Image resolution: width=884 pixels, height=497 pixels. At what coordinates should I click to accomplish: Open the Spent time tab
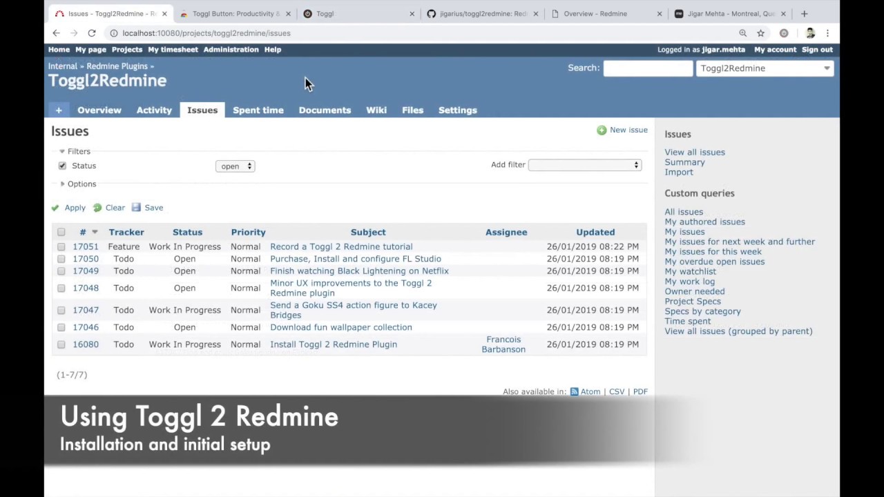pos(258,110)
